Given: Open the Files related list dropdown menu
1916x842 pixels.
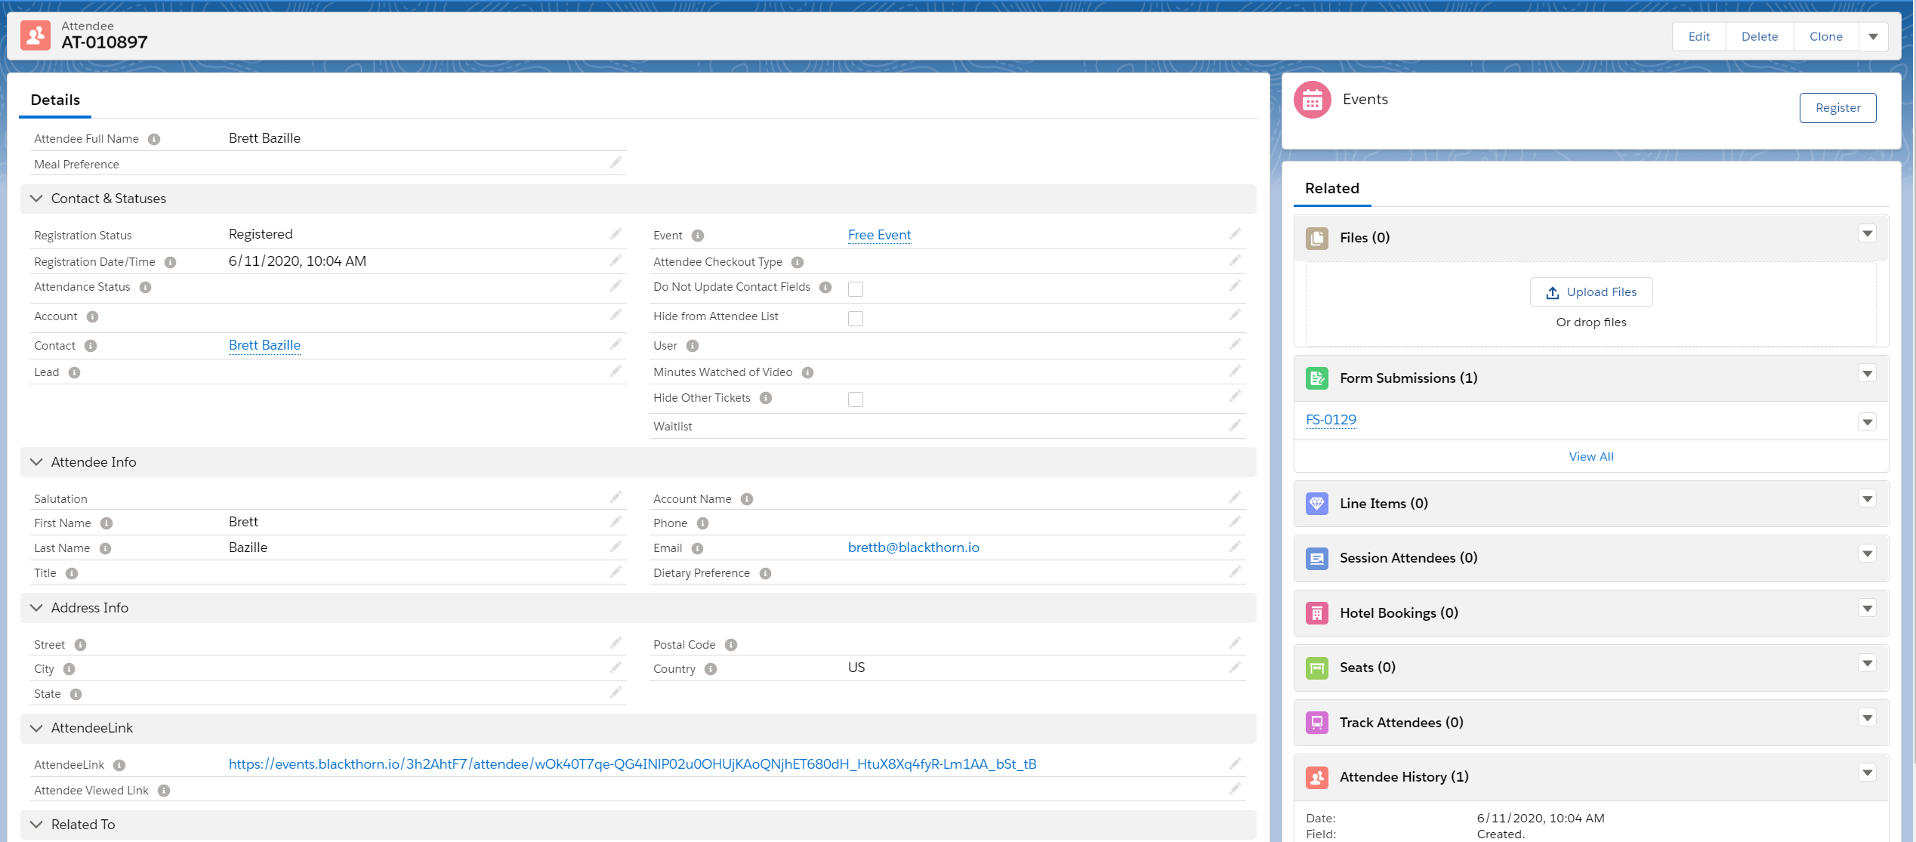Looking at the screenshot, I should [1867, 234].
